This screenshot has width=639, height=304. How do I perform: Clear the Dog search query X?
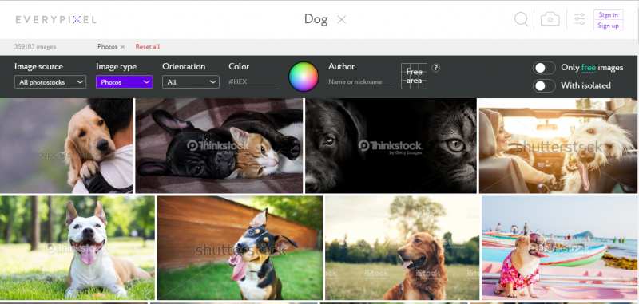[342, 19]
